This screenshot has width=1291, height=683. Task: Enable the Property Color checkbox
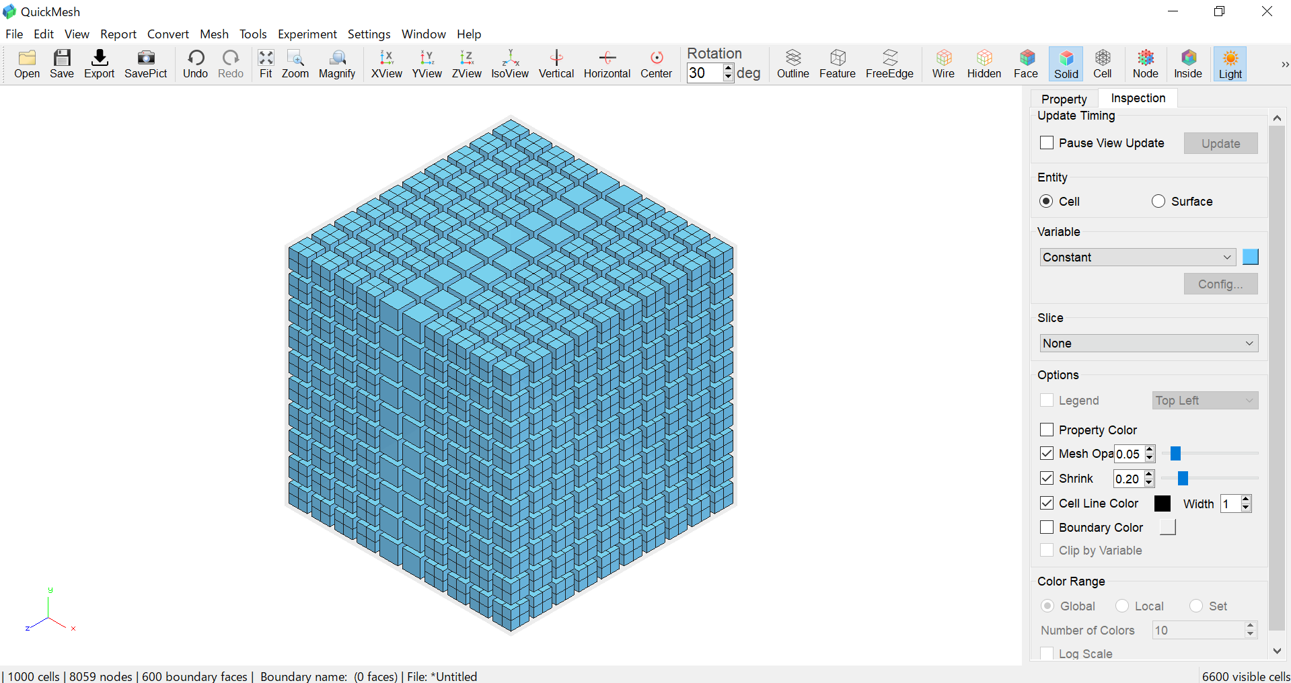coord(1047,430)
